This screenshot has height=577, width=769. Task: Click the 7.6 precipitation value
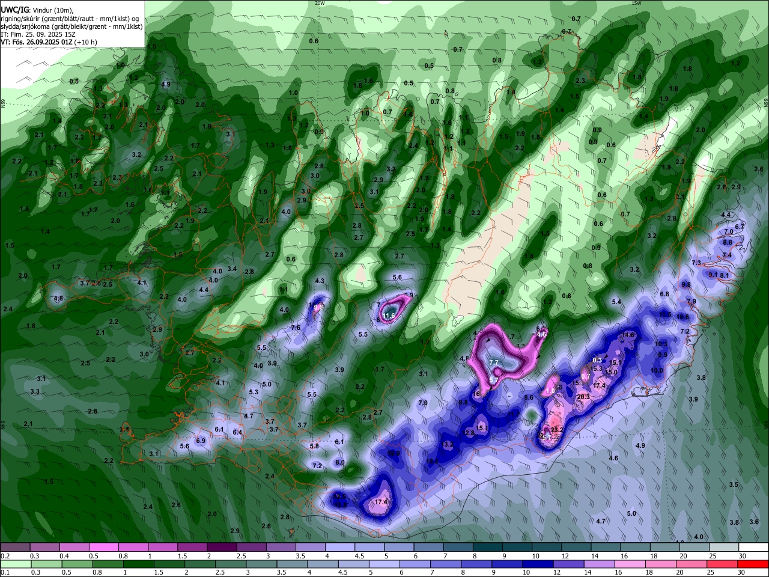point(296,328)
